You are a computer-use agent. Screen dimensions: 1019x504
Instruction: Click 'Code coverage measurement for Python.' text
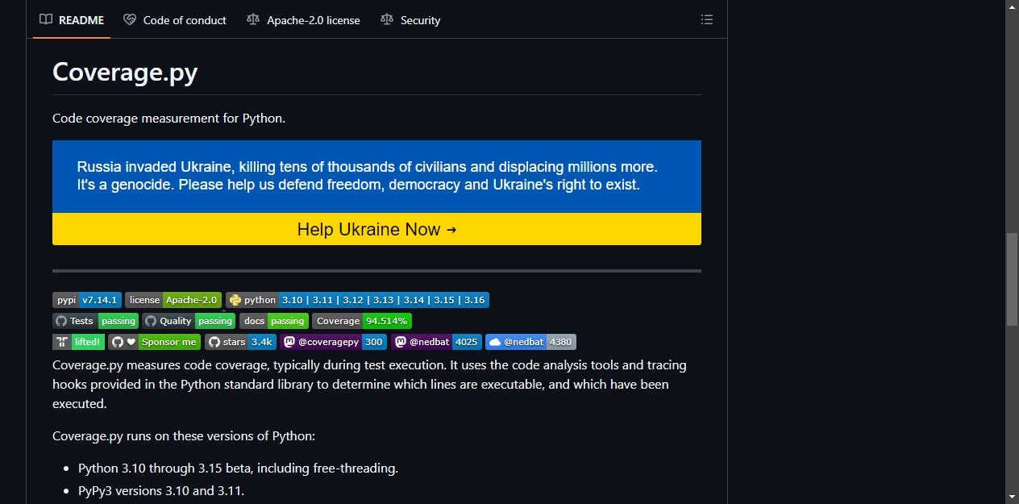click(x=168, y=118)
